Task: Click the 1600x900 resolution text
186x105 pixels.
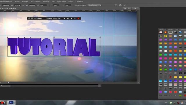Action: pyautogui.click(x=38, y=18)
